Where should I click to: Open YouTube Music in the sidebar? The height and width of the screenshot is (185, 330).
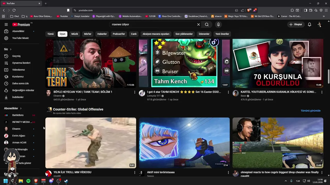coord(20,38)
